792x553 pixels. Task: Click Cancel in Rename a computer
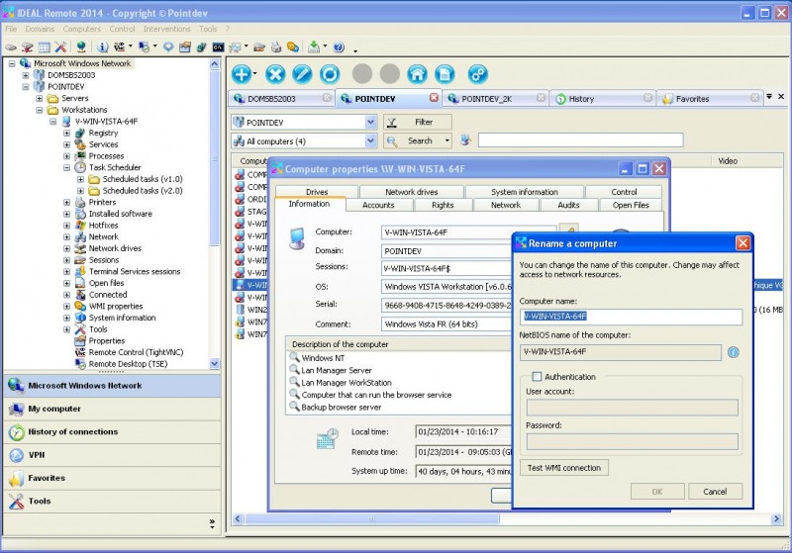pyautogui.click(x=715, y=492)
